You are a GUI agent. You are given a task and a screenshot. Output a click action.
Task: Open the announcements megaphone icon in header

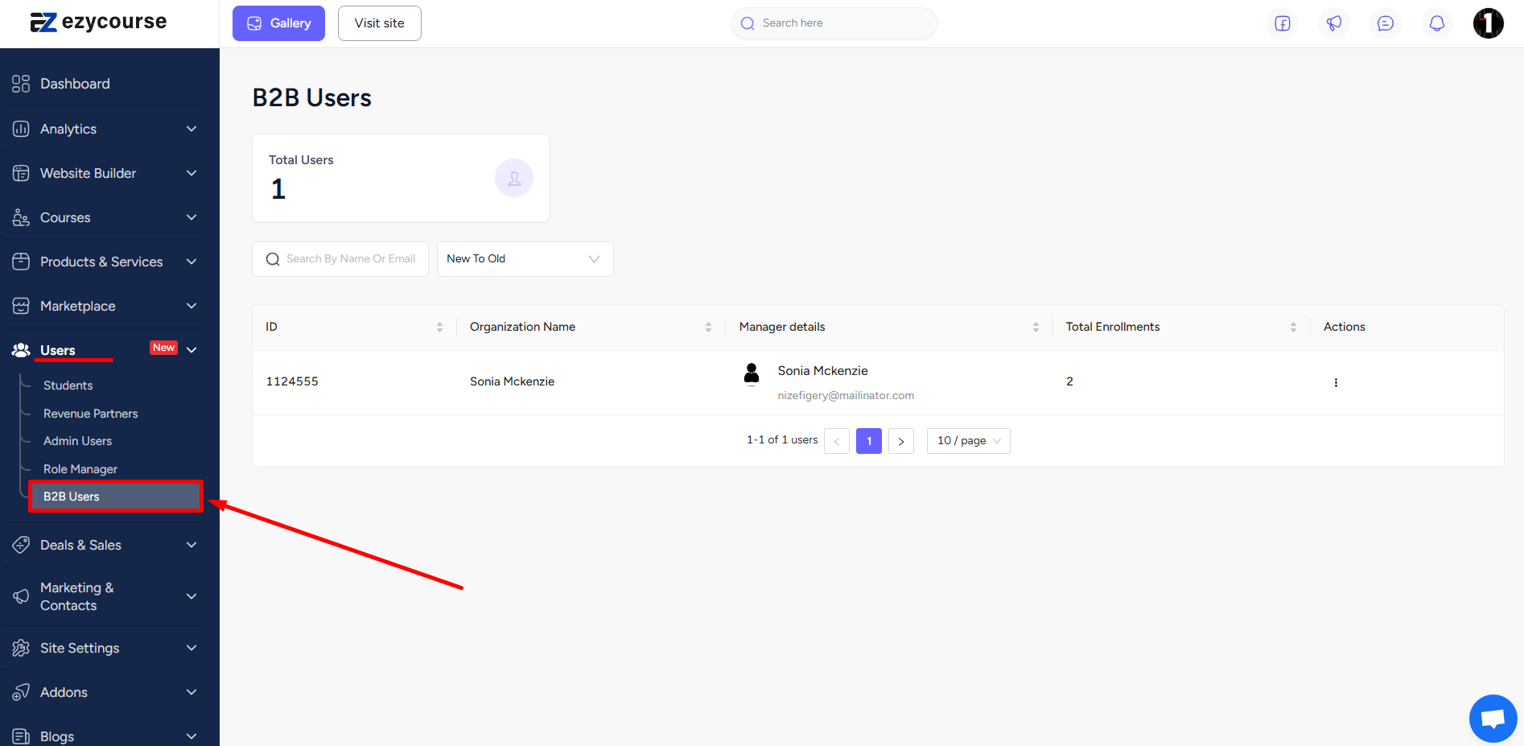[x=1334, y=23]
